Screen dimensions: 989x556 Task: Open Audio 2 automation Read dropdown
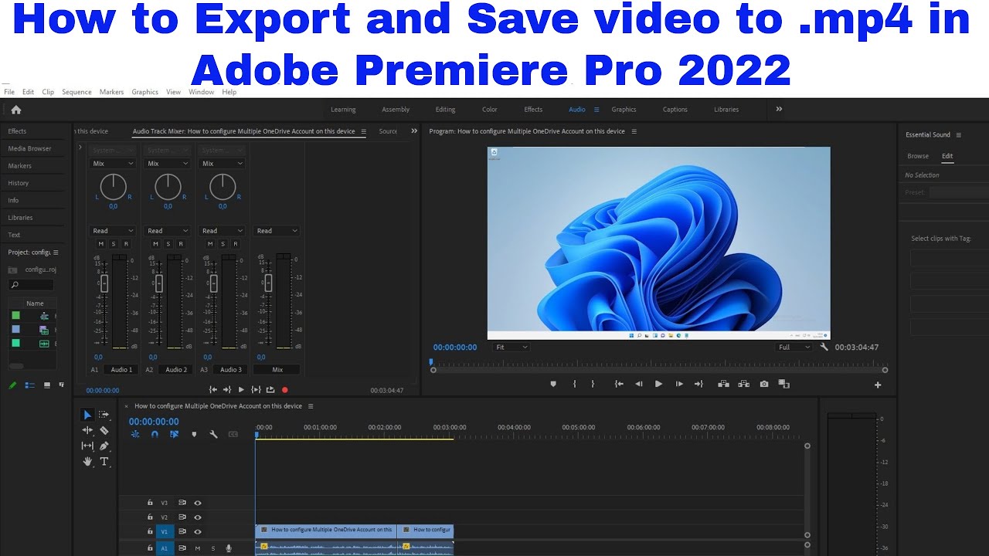168,231
